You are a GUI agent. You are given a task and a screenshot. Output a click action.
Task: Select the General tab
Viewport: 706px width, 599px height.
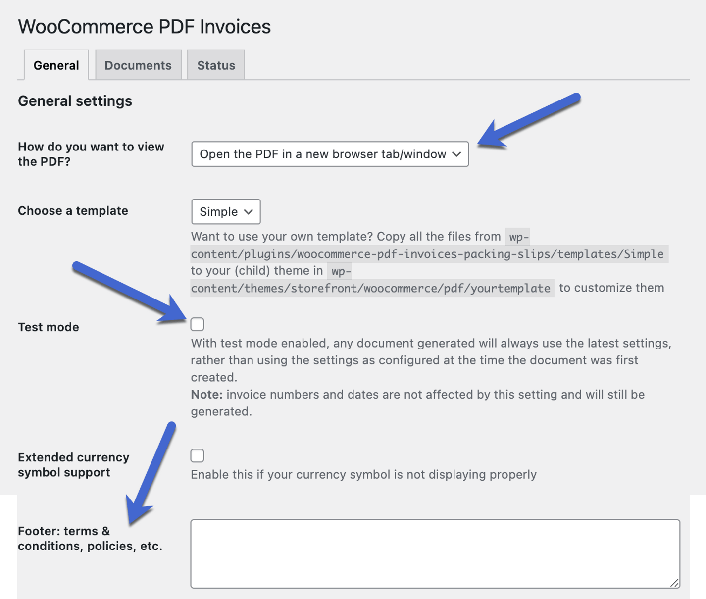click(56, 65)
